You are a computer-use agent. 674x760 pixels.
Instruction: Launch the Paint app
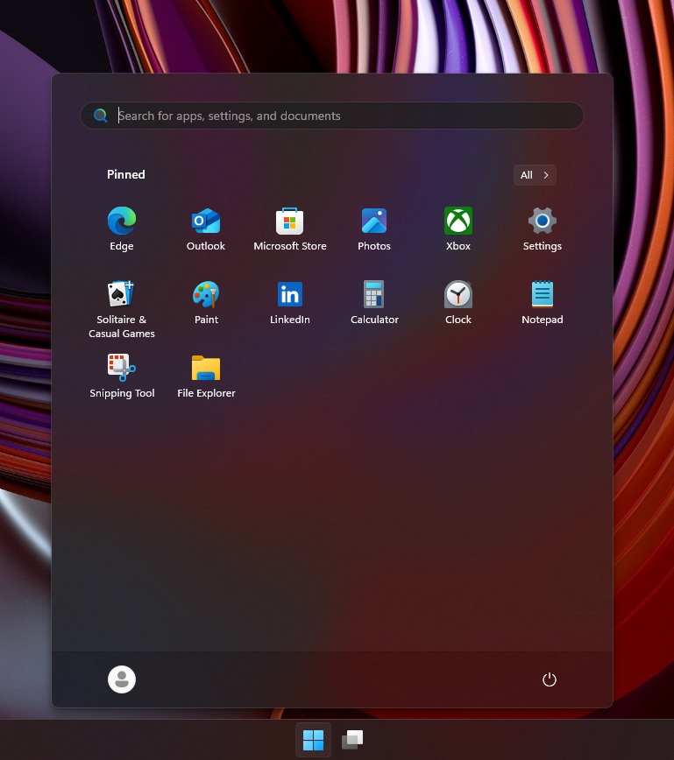(x=206, y=303)
